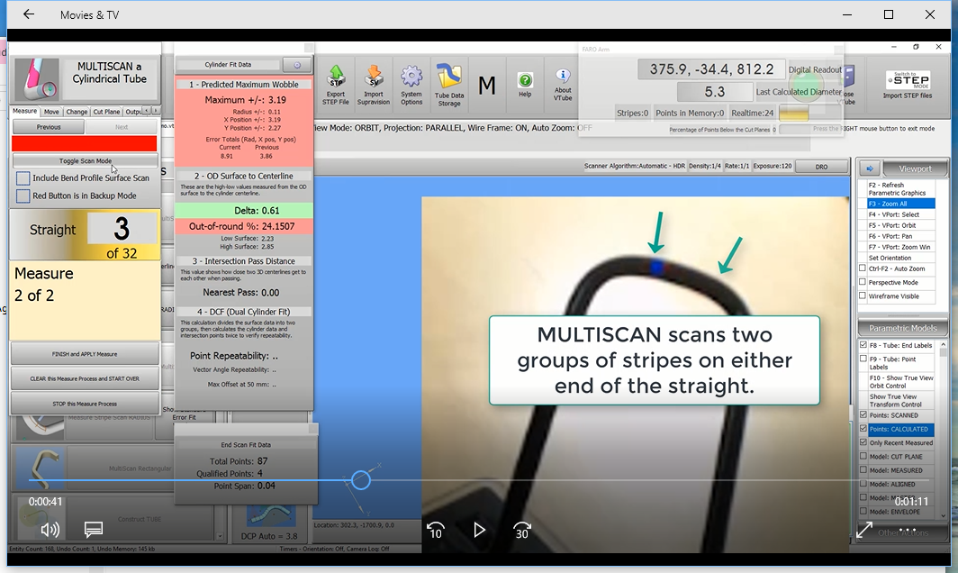Click Last Calculated Diameter value 5.3
Viewport: 958px width, 573px height.
click(714, 92)
